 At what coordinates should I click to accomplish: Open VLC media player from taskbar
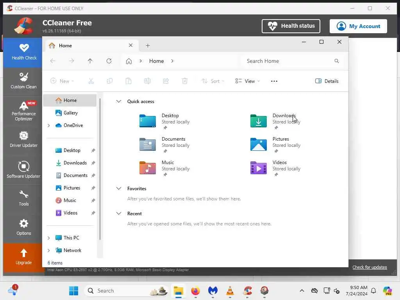pos(230,291)
